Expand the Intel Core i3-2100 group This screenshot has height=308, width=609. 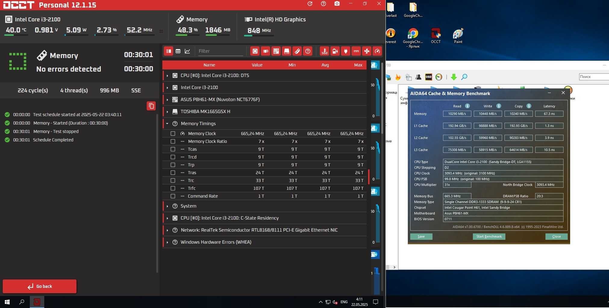click(x=167, y=88)
